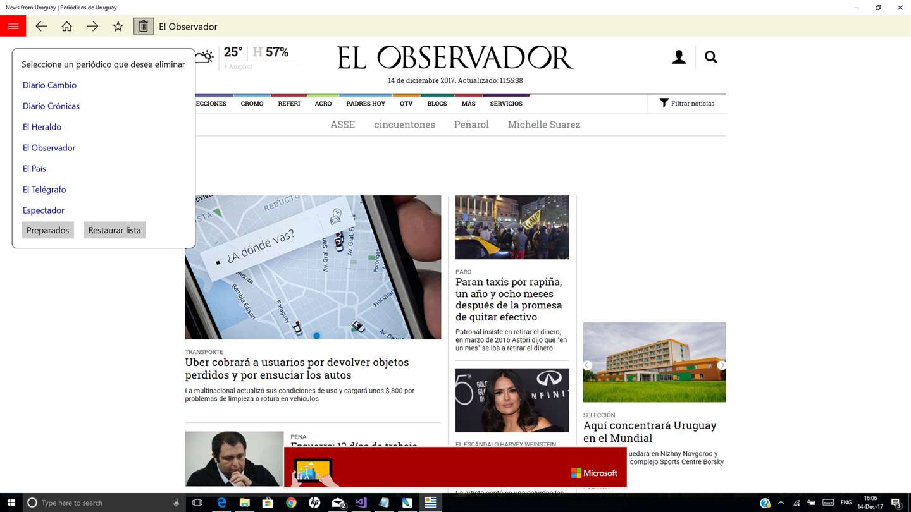Go back with the left arrow
The width and height of the screenshot is (911, 512).
coord(41,26)
